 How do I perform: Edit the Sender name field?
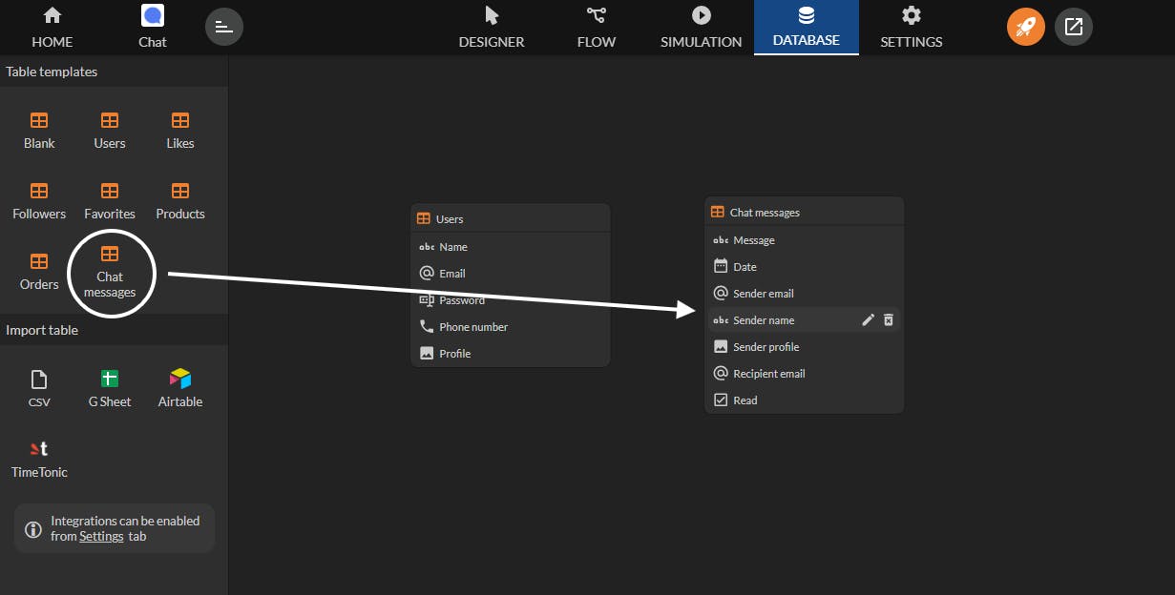[x=868, y=320]
